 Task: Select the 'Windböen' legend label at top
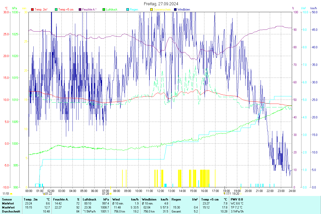184,10
